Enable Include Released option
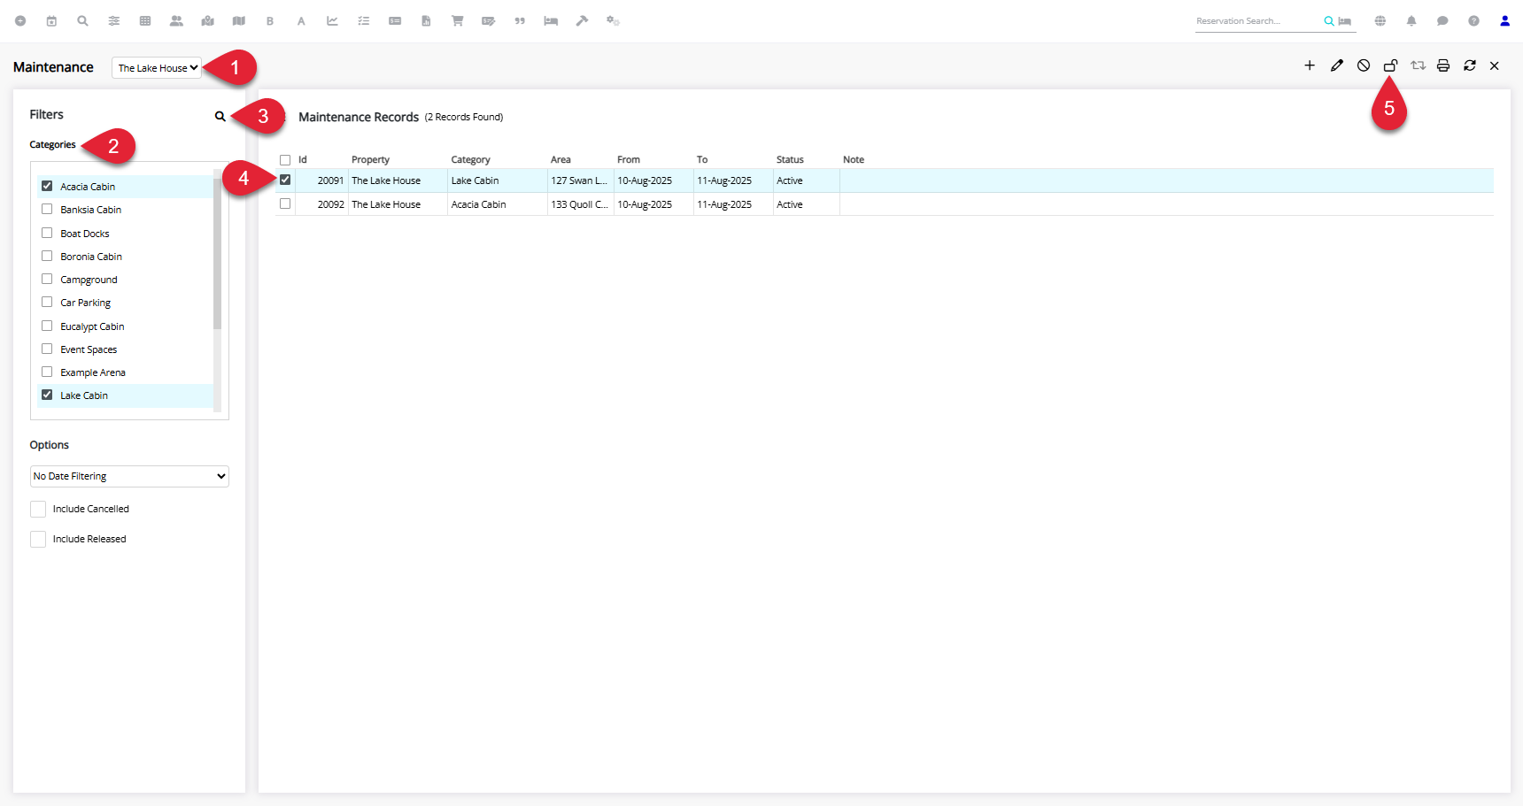The width and height of the screenshot is (1523, 806). click(38, 539)
